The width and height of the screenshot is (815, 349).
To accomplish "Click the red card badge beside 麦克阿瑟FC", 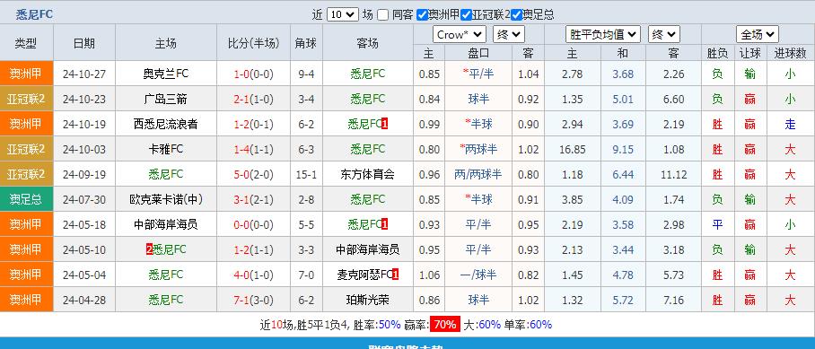I will pyautogui.click(x=396, y=275).
